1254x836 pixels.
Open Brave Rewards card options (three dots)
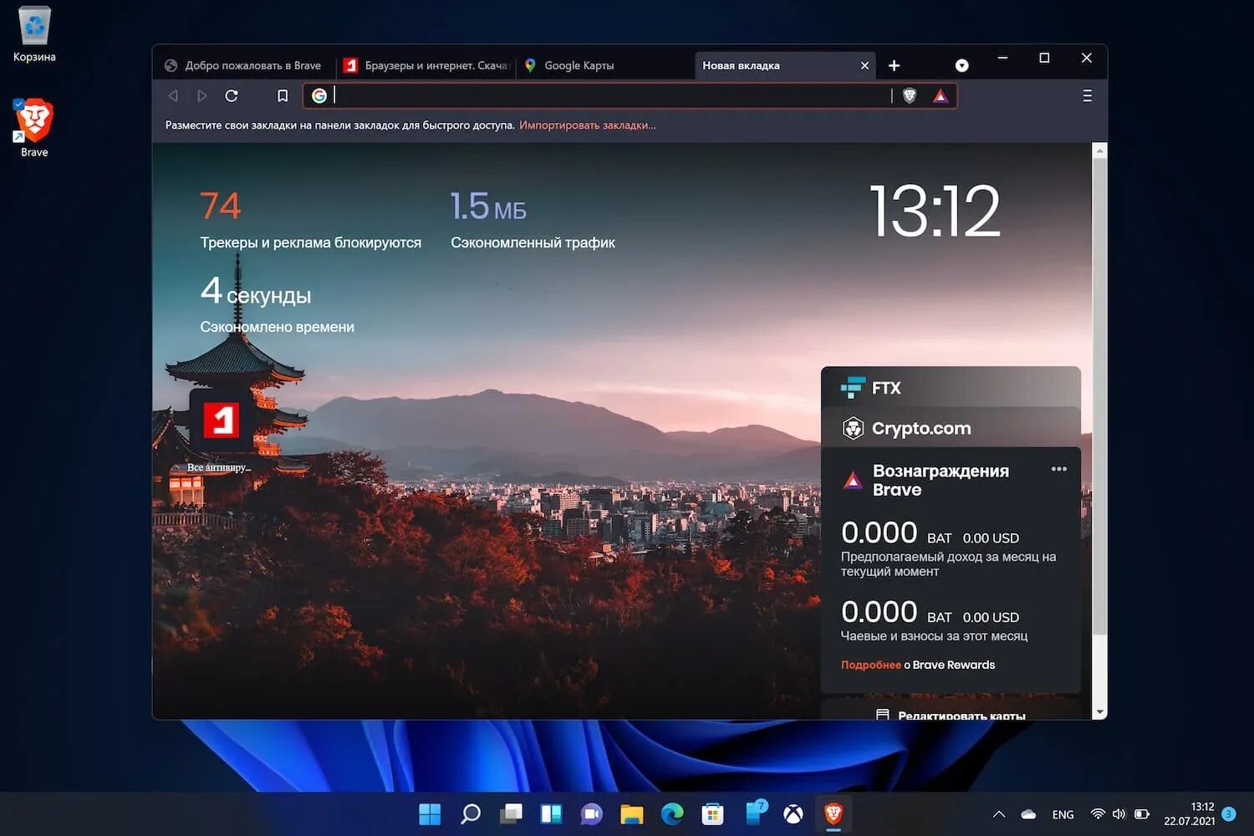[1058, 469]
